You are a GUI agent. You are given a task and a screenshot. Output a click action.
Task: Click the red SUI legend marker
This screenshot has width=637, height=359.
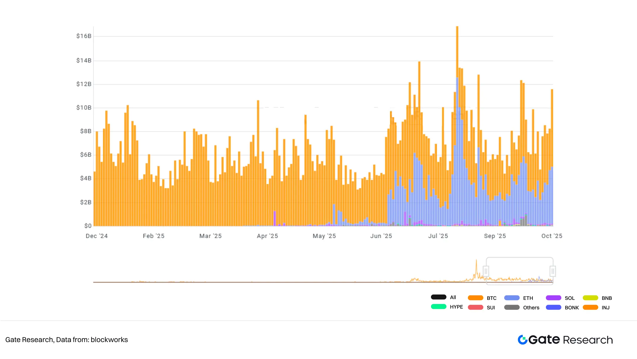point(475,308)
